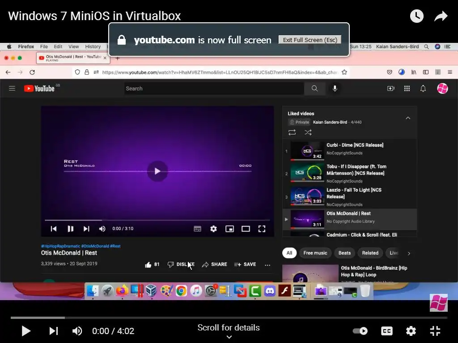This screenshot has height=343, width=458.
Task: Open YouTube apps grid icon
Action: coord(407,88)
